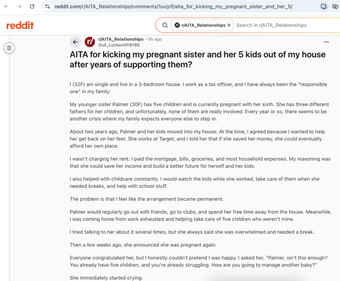Go back using the post back arrow
The width and height of the screenshot is (340, 281).
(x=75, y=42)
